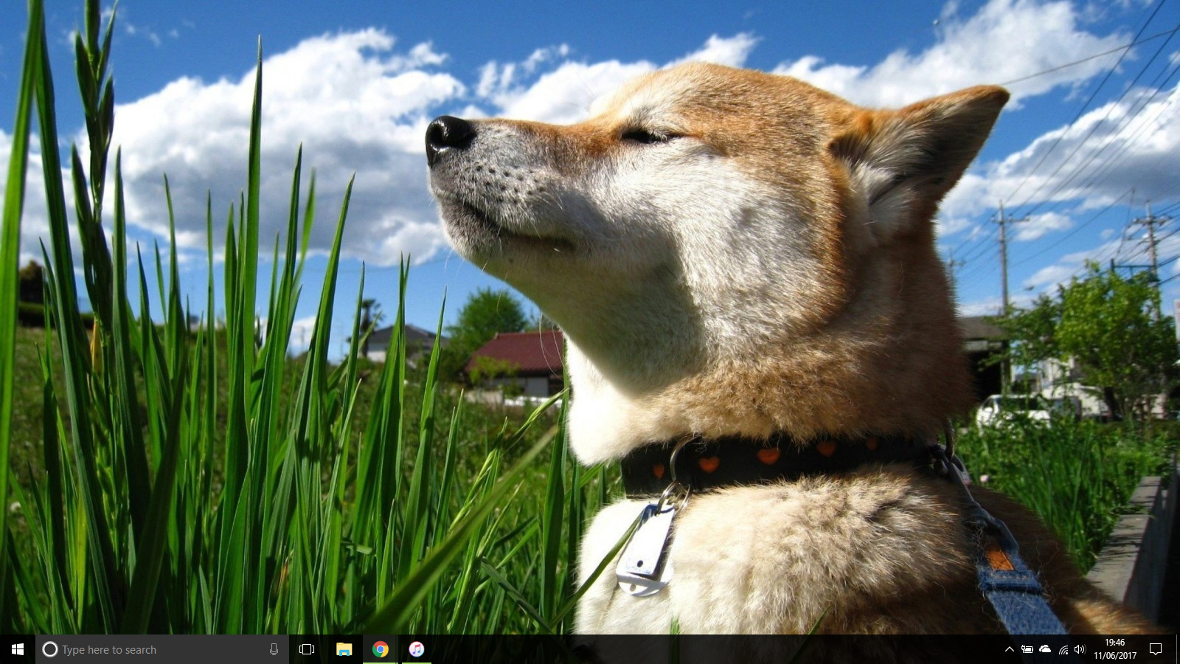Open the Action Center notifications icon
1180x664 pixels.
coord(1156,649)
